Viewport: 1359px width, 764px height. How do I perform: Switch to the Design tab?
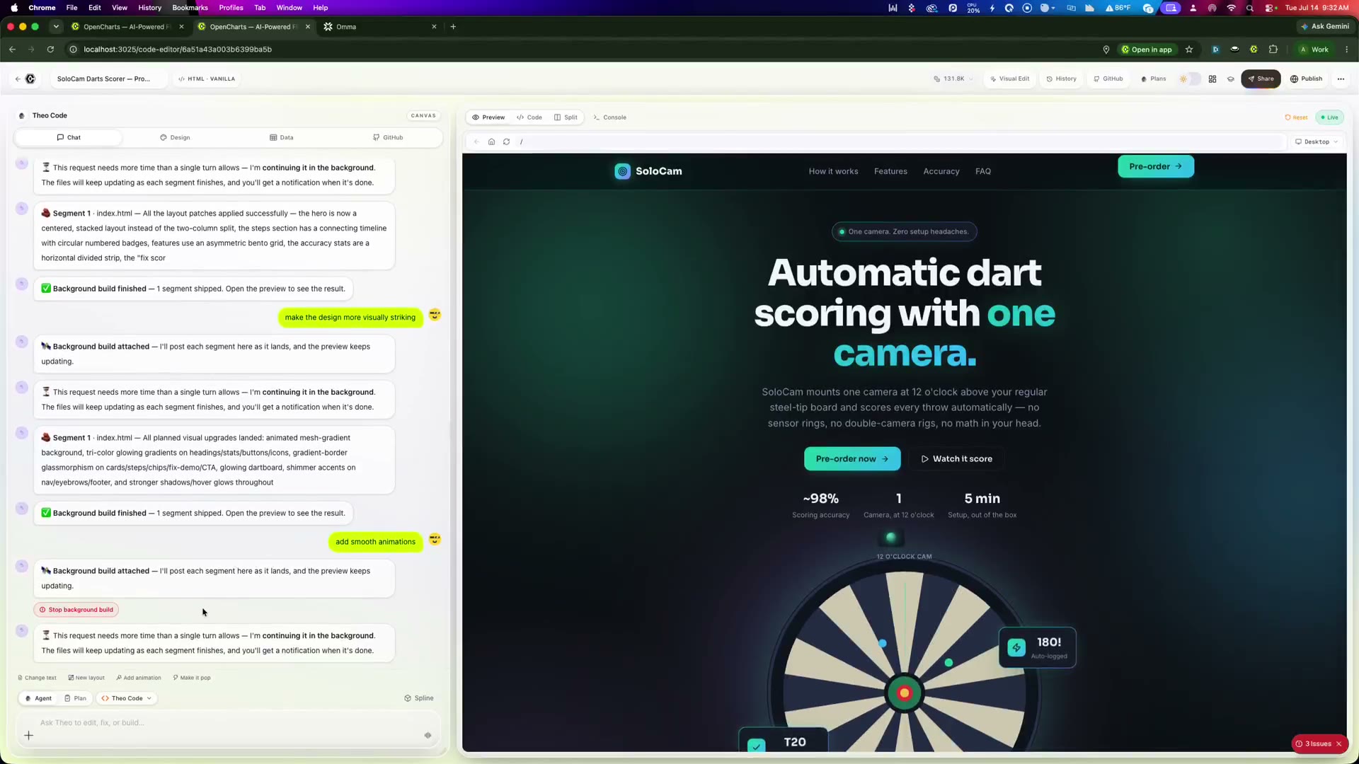tap(175, 138)
